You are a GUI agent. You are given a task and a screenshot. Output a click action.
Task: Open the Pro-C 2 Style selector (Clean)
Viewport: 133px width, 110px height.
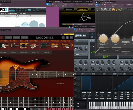(126, 42)
